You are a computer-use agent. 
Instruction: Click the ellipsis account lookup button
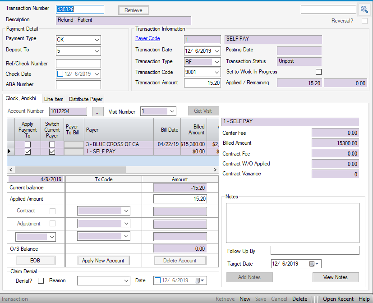tap(98, 111)
